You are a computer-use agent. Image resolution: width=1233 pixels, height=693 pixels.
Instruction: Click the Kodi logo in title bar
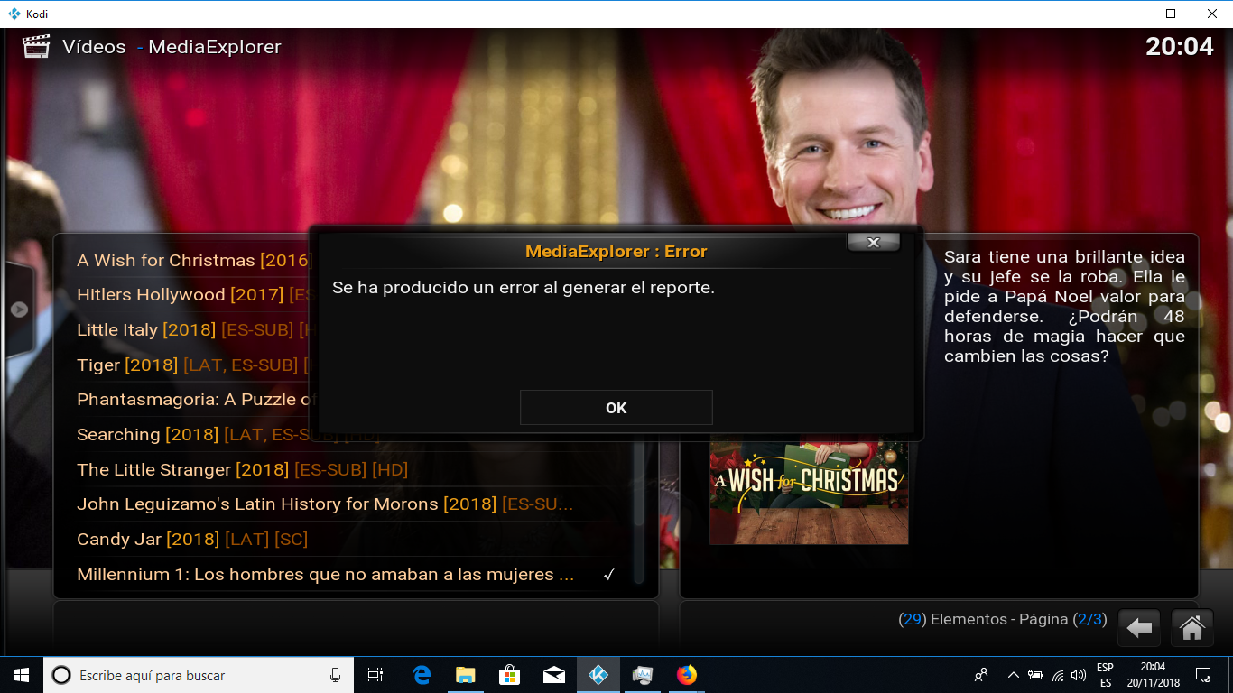(x=14, y=14)
